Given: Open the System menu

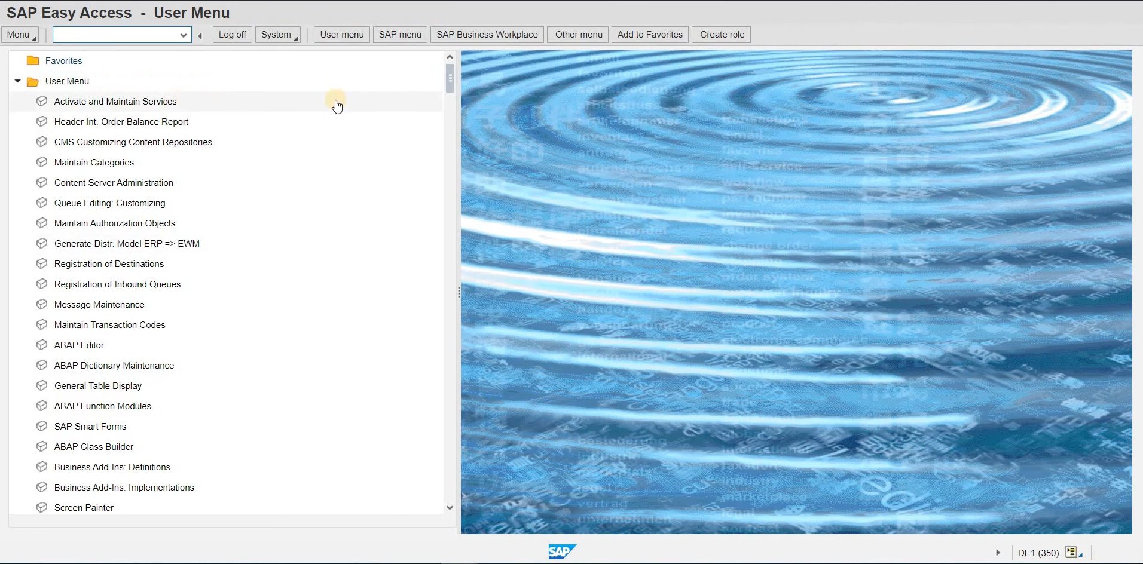Looking at the screenshot, I should [278, 35].
